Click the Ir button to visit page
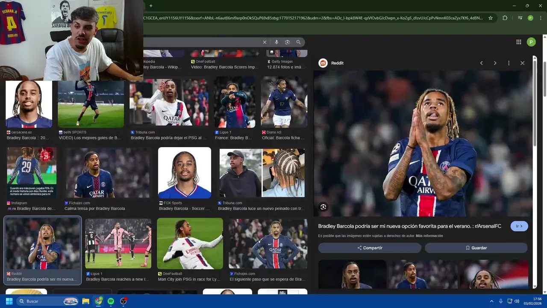The image size is (547, 308). [x=519, y=226]
